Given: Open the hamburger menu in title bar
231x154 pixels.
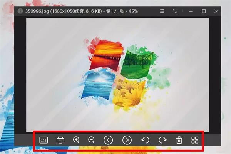Looking at the screenshot, I should click(162, 11).
